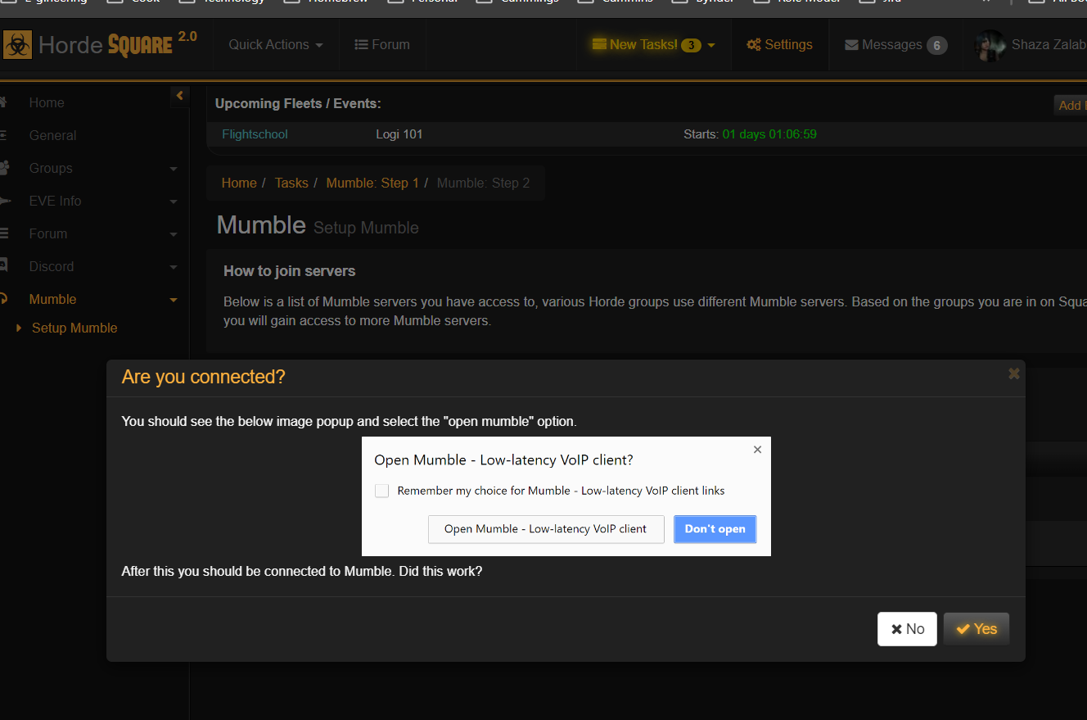This screenshot has height=720, width=1087.
Task: Collapse the Mumble sidebar menu arrow
Action: [x=174, y=300]
